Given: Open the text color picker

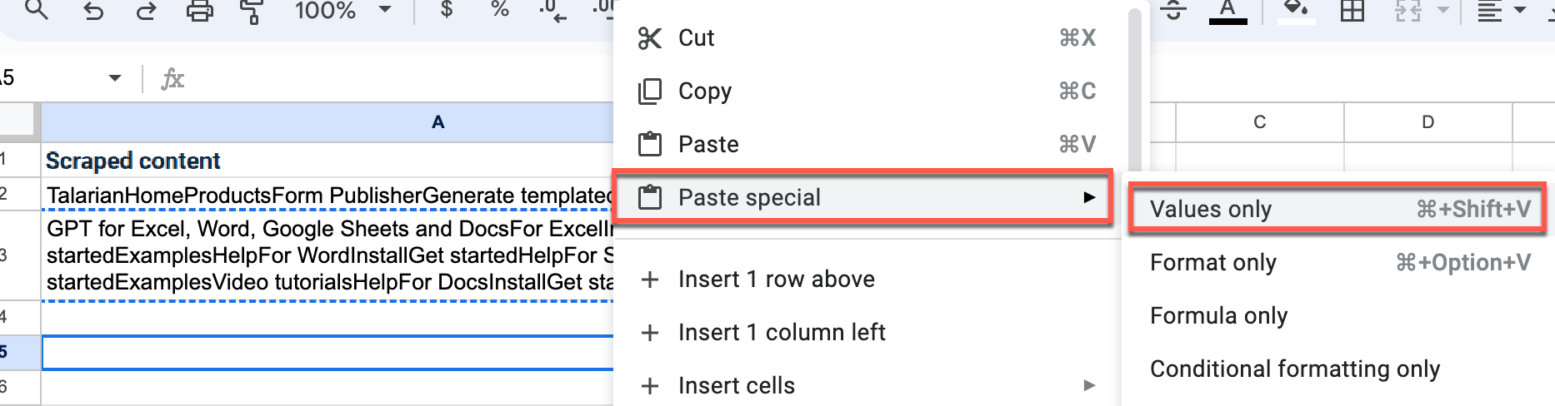Looking at the screenshot, I should 1227,11.
